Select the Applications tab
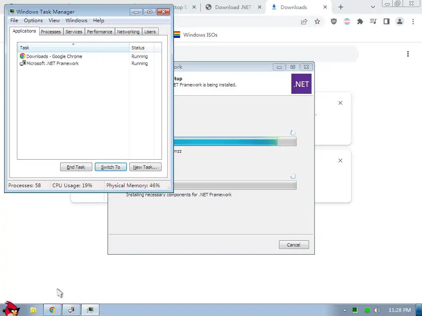Viewport: 422px width, 316px height. [24, 31]
